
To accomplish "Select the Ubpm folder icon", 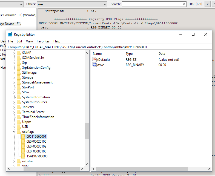I will (x=19, y=122).
